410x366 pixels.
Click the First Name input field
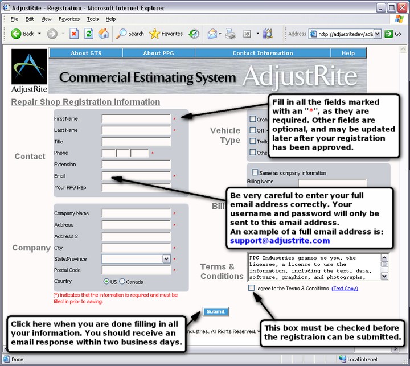click(x=136, y=119)
